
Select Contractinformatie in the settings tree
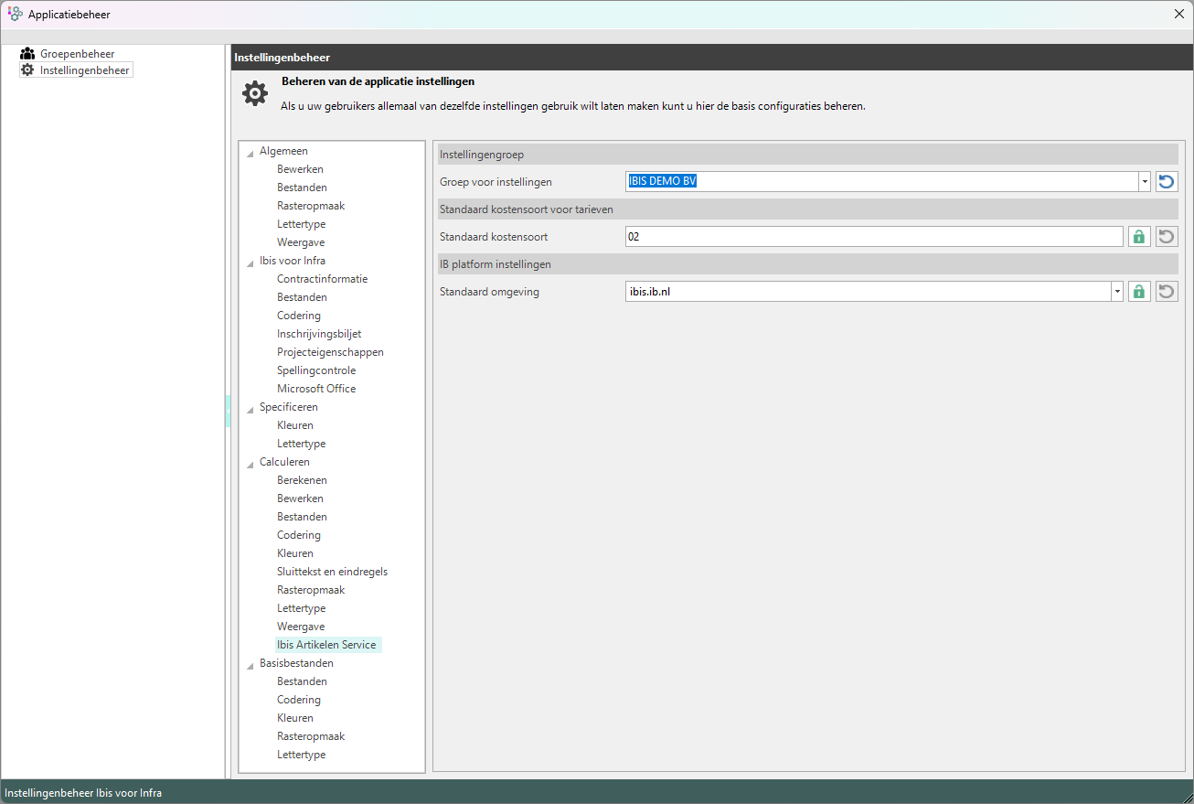tap(322, 279)
